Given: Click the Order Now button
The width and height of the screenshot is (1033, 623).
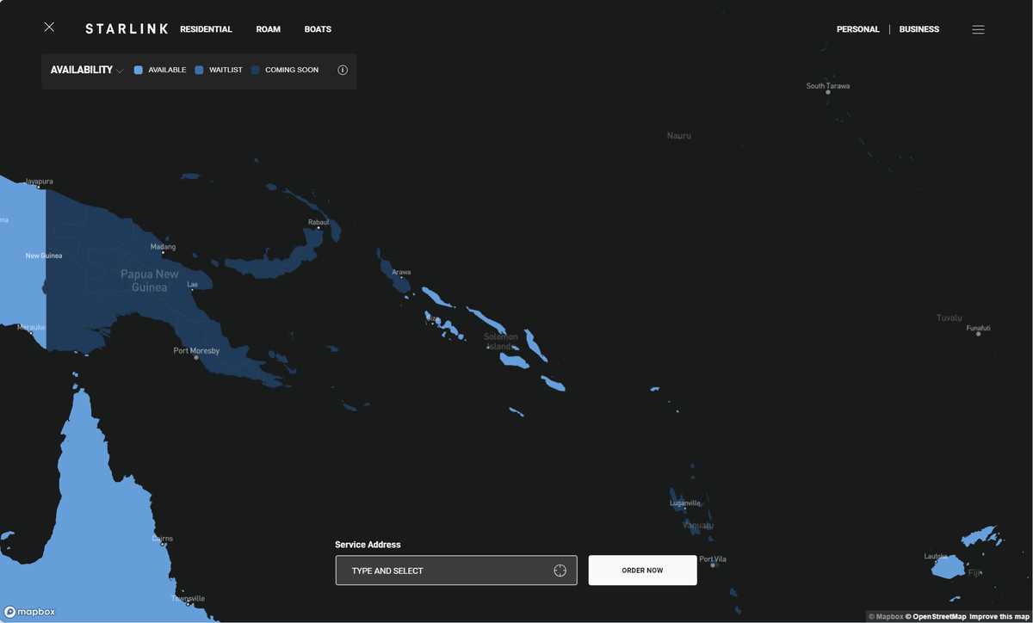Looking at the screenshot, I should coord(642,571).
